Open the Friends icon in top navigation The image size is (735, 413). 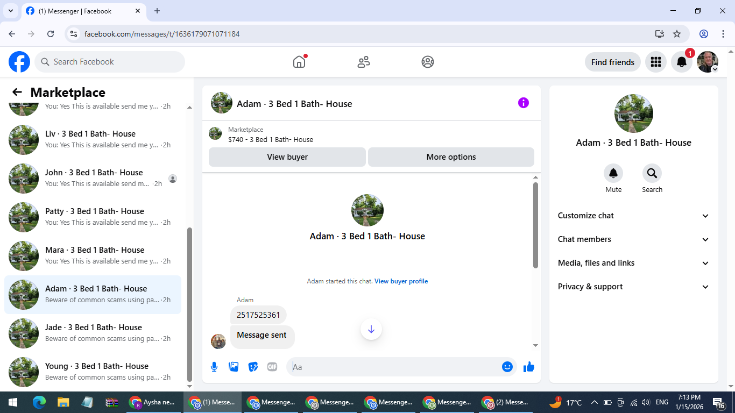coord(364,62)
